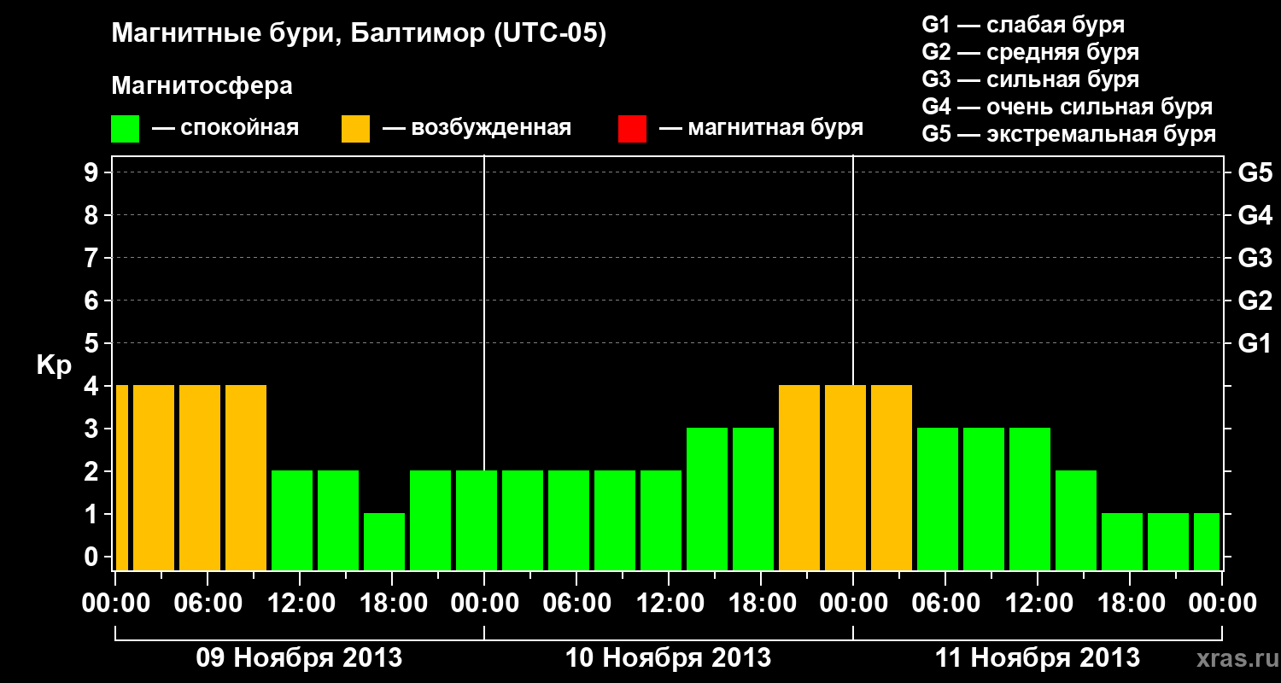Click the Kp axis title
Image resolution: width=1281 pixels, height=683 pixels.
tap(54, 365)
